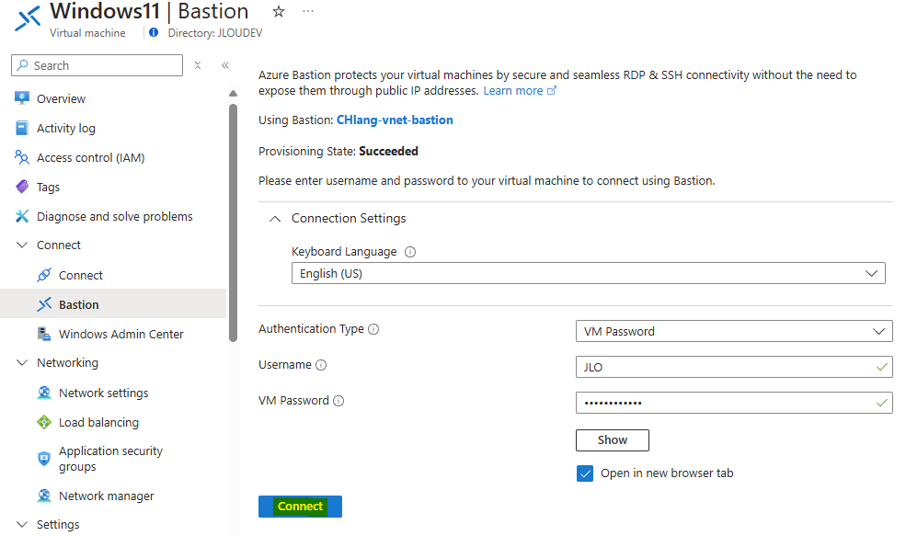Click the VM Password info icon
906x536 pixels.
[338, 401]
